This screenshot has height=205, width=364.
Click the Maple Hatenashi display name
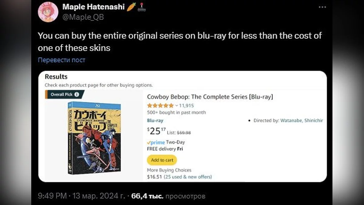coord(93,7)
